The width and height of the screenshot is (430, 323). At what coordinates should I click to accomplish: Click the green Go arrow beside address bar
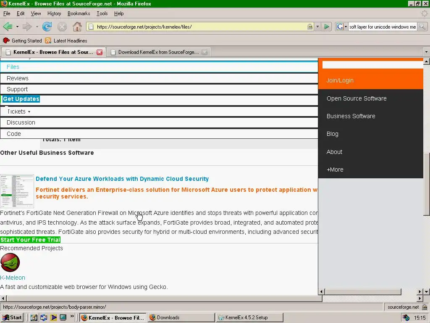(327, 26)
